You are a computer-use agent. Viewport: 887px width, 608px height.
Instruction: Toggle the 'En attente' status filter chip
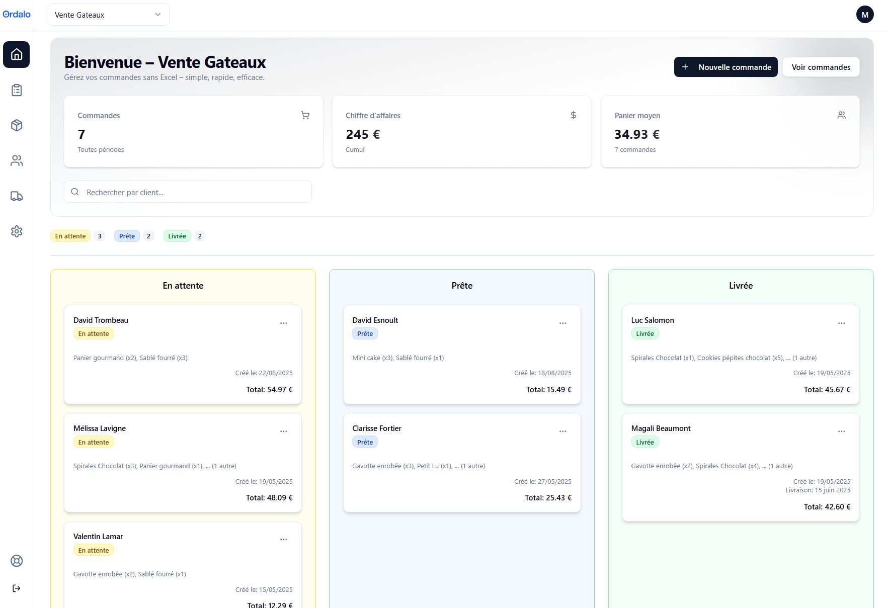pyautogui.click(x=70, y=236)
